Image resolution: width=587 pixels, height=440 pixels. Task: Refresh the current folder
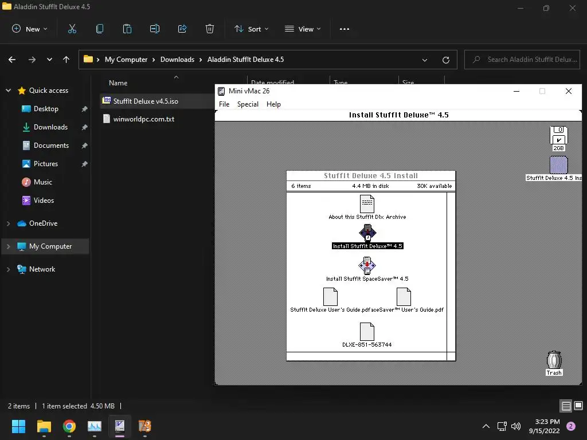coord(446,60)
